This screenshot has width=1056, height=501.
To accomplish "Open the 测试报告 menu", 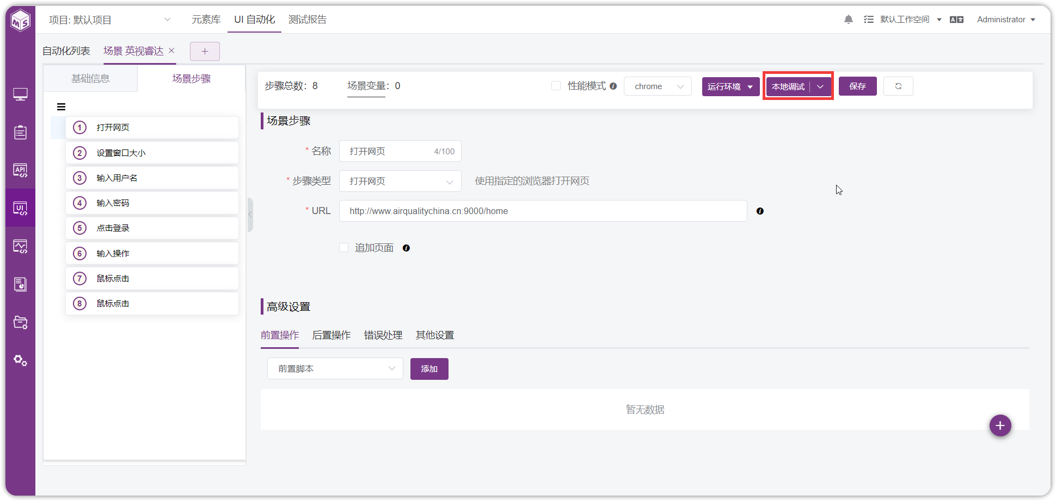I will 308,20.
